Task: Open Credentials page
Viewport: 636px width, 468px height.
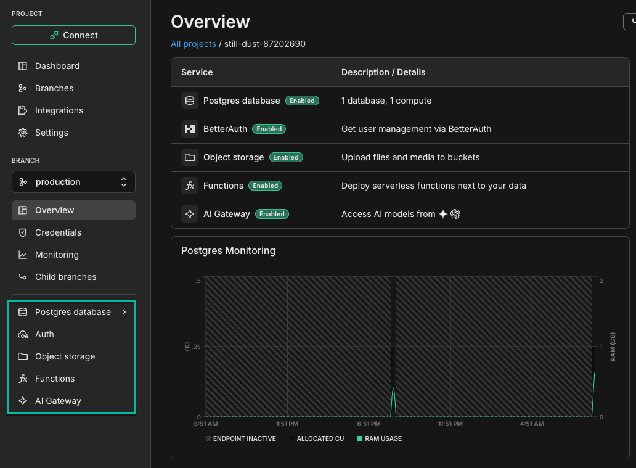Action: coord(73,232)
